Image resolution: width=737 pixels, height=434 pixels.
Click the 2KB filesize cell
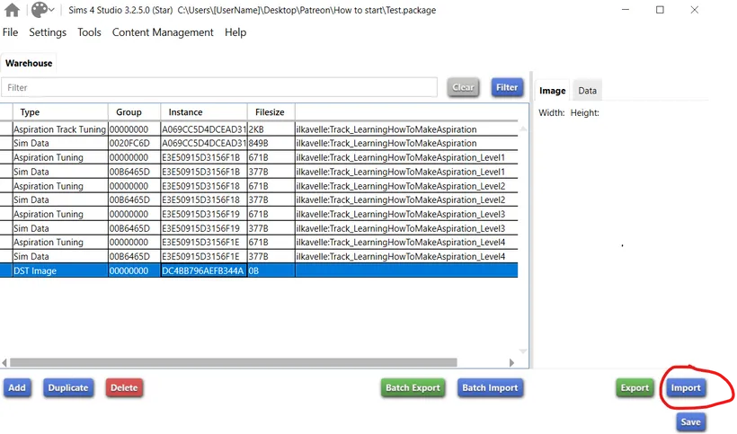point(271,129)
